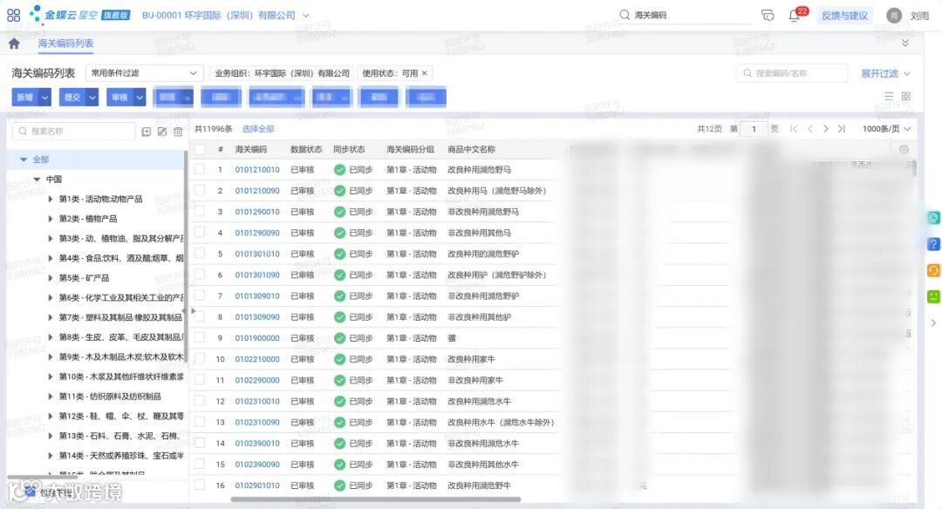Open the green chat side icon
Screen dimensions: 942x509
tap(933, 296)
